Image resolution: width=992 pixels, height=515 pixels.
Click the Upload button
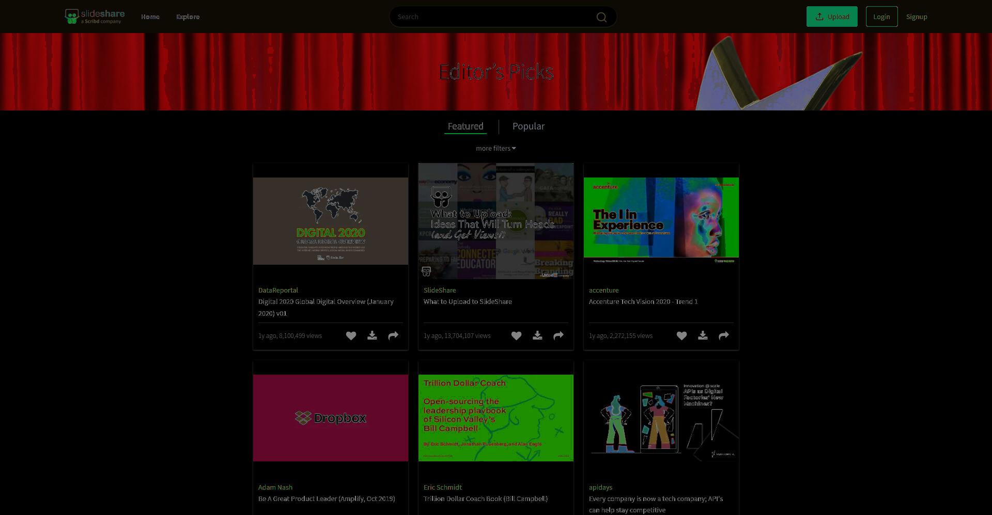click(x=832, y=17)
